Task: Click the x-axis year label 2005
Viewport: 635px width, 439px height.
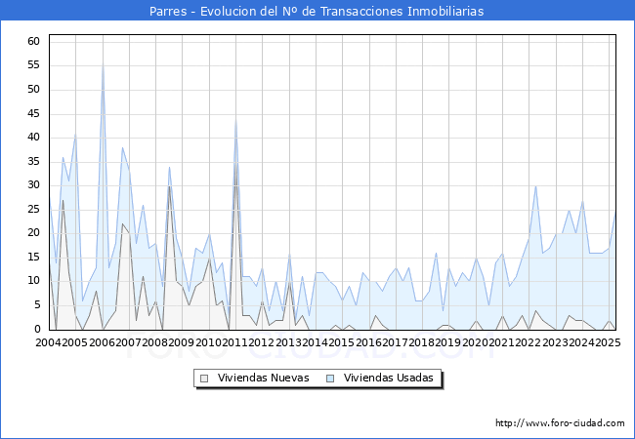Action: pos(74,342)
